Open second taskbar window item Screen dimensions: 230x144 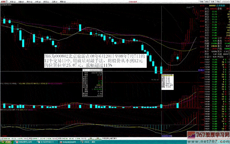click(x=46, y=142)
